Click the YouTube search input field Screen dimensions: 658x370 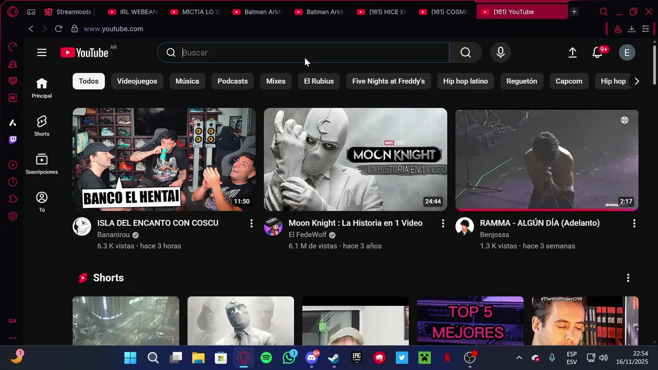tap(303, 52)
